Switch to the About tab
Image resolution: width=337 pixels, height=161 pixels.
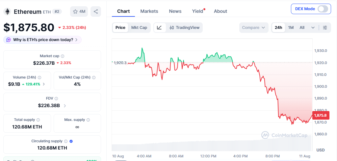pyautogui.click(x=220, y=11)
